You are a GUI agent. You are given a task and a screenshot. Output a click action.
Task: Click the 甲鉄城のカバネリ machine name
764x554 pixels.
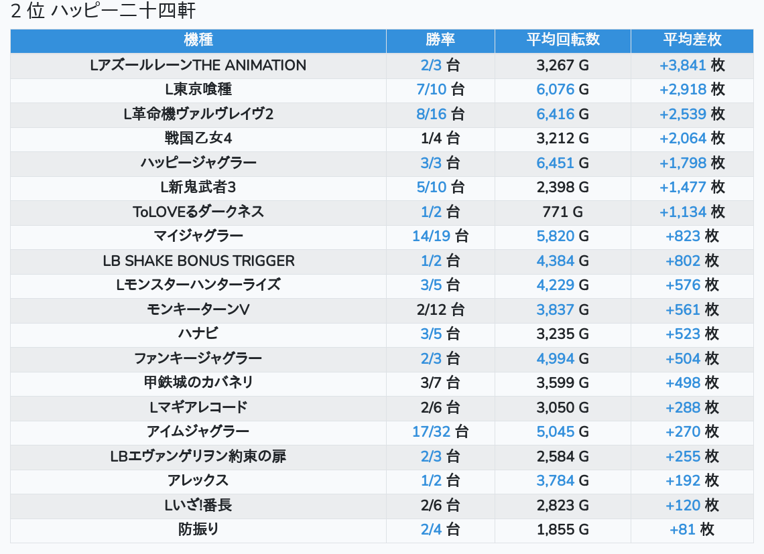198,383
